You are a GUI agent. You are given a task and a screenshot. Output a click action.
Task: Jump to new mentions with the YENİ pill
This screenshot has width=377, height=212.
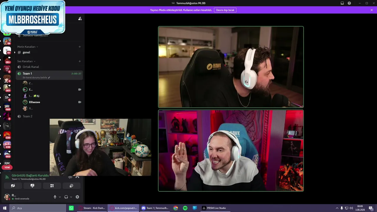coord(7,168)
